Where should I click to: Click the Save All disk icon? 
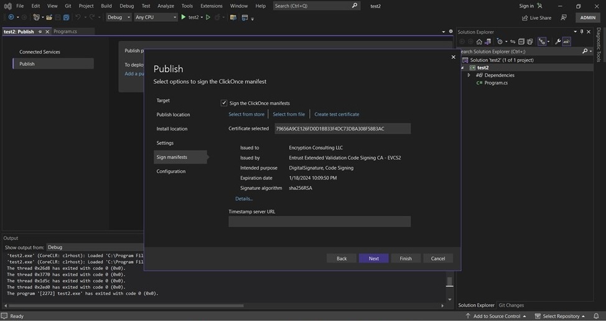coord(66,17)
